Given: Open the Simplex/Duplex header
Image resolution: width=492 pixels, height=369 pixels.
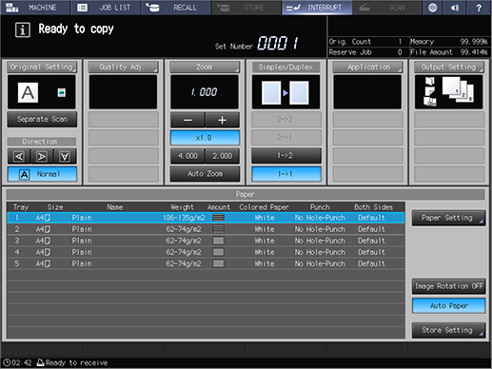Looking at the screenshot, I should [x=286, y=67].
